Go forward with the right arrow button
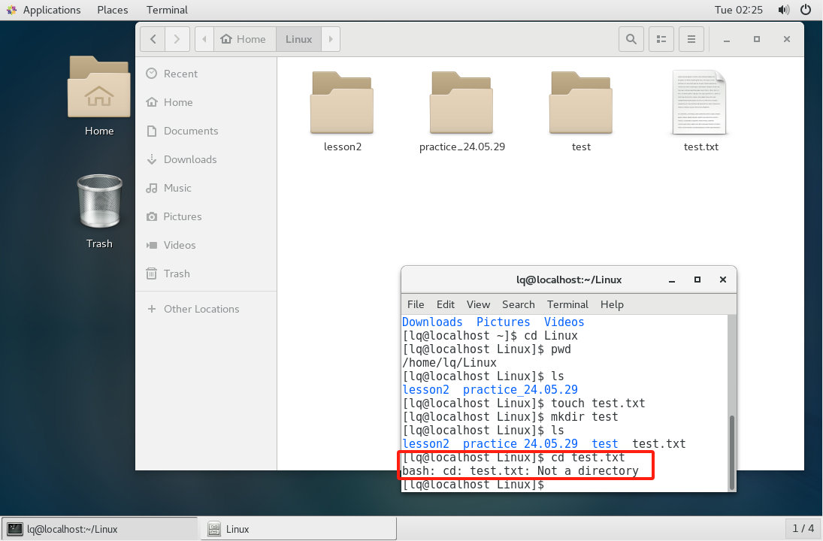 177,39
